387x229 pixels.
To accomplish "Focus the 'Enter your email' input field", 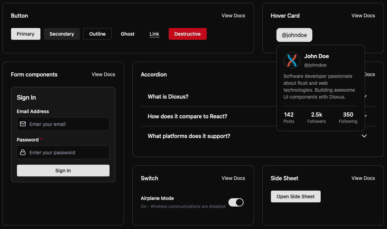I will pos(63,124).
